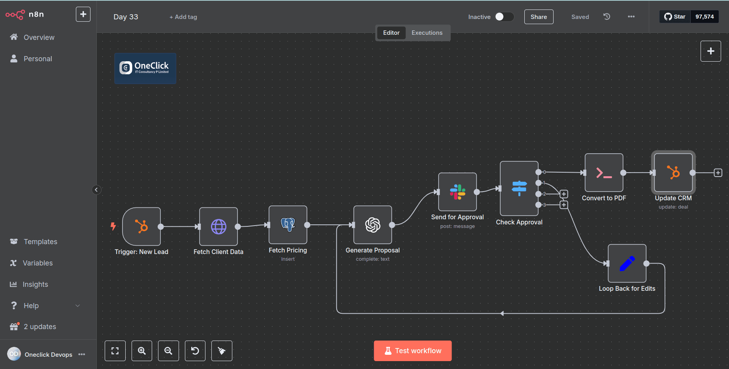The width and height of the screenshot is (729, 369).
Task: Click the Test workflow button
Action: (x=413, y=351)
